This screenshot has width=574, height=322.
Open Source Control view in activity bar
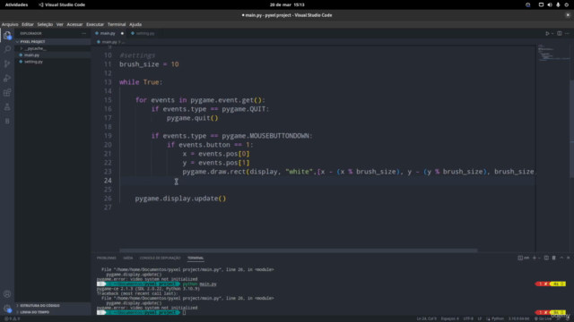click(x=7, y=64)
